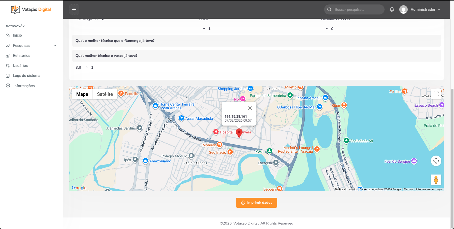454x229 pixels.
Task: Click the Shopping Jardins map marker
Action: pos(250,88)
